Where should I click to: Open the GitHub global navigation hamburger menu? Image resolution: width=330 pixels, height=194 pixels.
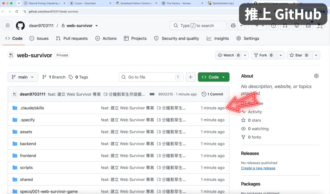(7, 26)
